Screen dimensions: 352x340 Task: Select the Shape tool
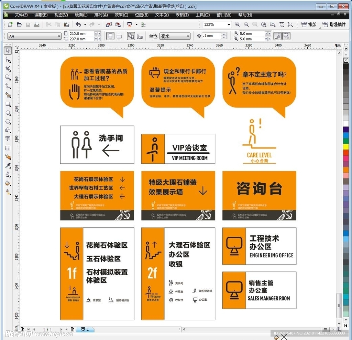[8, 59]
